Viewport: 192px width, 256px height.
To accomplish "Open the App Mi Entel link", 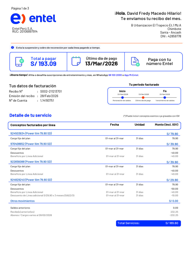I will [x=131, y=75].
